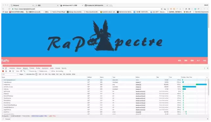Viewport: 211px width, 122px height.
Task: Toggle the device toolbar icon in DevTools
Action: (6, 68)
